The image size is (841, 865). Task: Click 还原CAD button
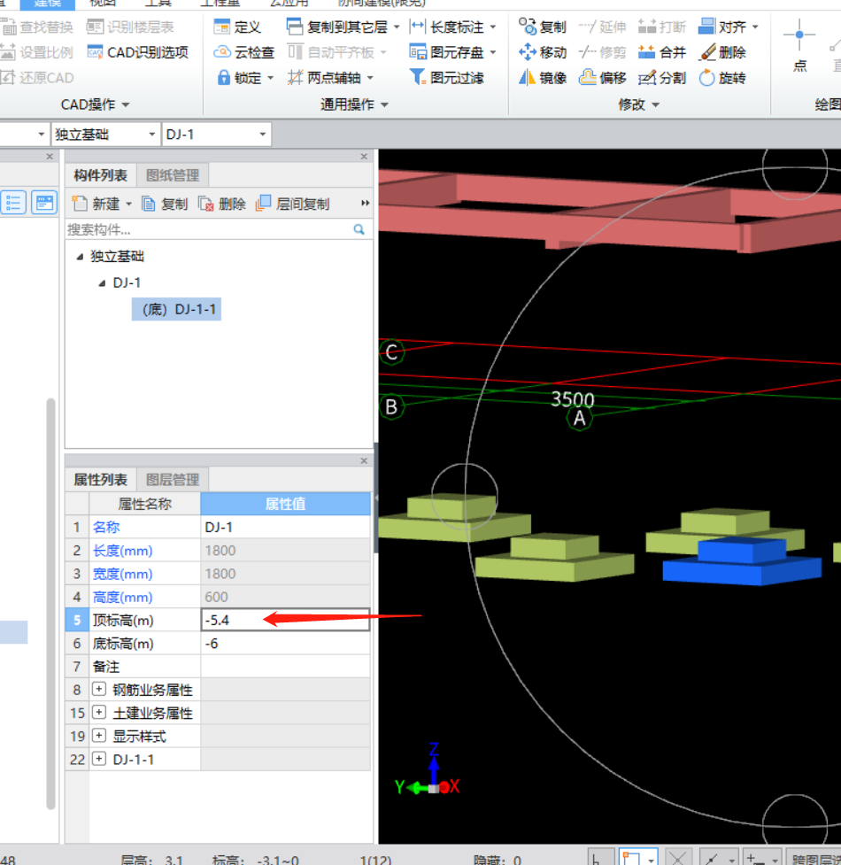click(x=36, y=78)
